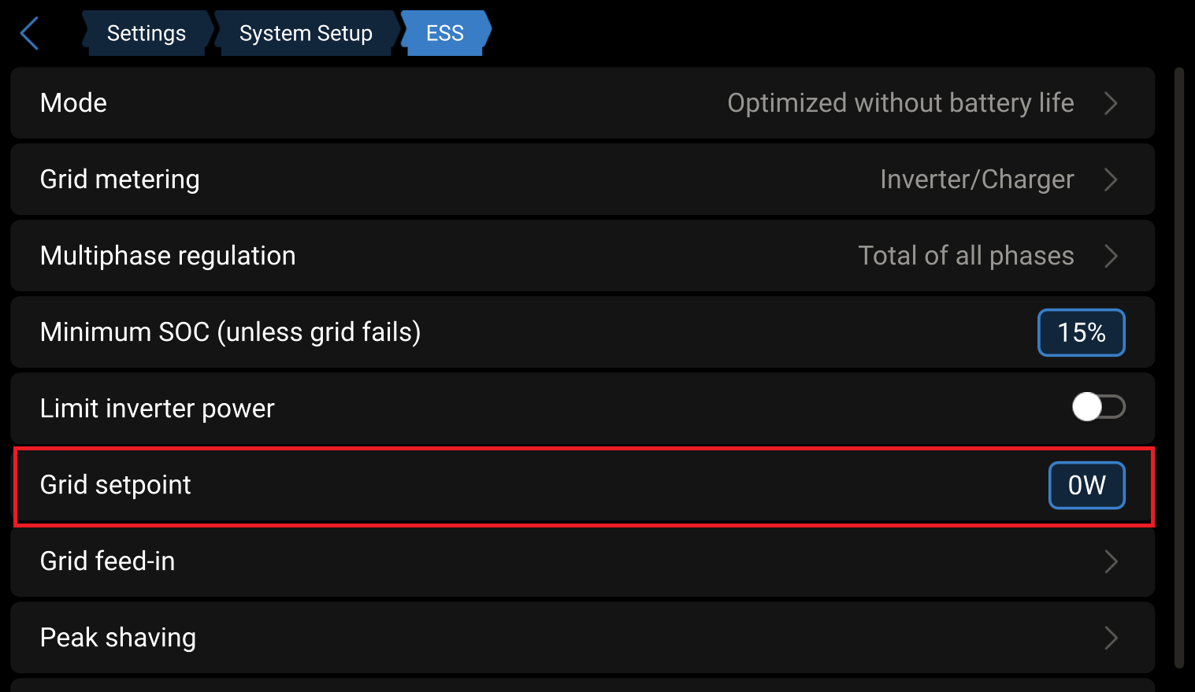Edit the 0W Grid setpoint value
The width and height of the screenshot is (1195, 692).
1086,485
